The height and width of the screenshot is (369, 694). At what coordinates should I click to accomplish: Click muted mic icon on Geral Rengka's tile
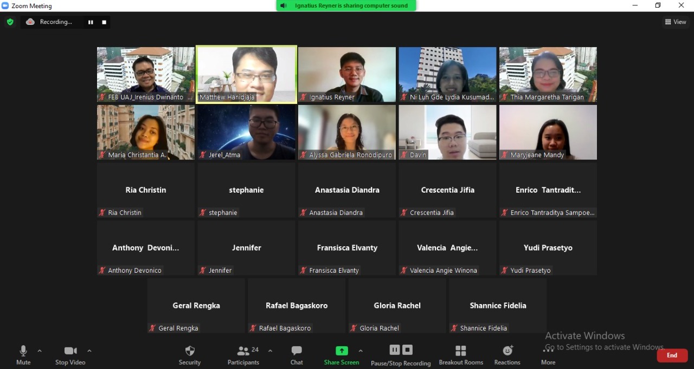click(152, 328)
